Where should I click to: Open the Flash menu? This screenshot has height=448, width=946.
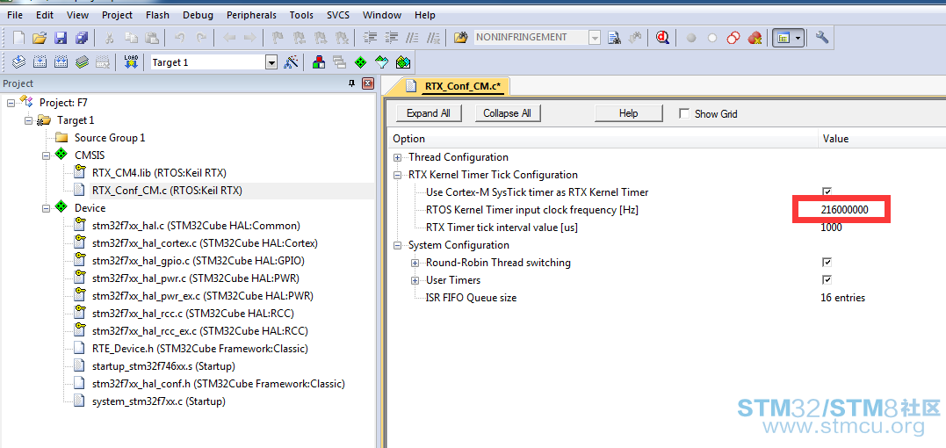[157, 14]
